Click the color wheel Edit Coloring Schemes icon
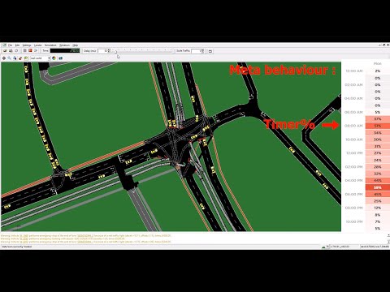The height and width of the screenshot is (292, 390). pyautogui.click(x=54, y=58)
